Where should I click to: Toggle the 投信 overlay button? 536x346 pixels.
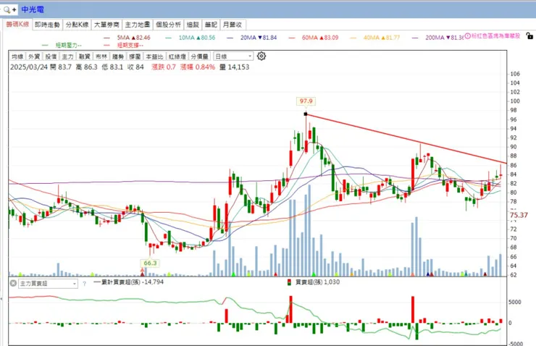(51, 56)
